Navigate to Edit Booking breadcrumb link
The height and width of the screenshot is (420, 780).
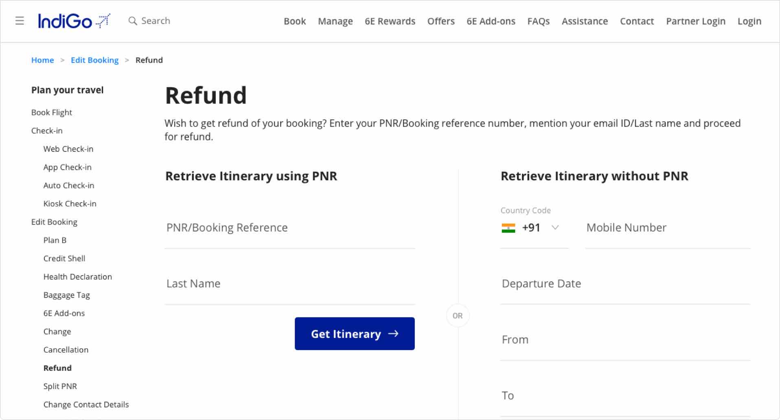(x=94, y=60)
